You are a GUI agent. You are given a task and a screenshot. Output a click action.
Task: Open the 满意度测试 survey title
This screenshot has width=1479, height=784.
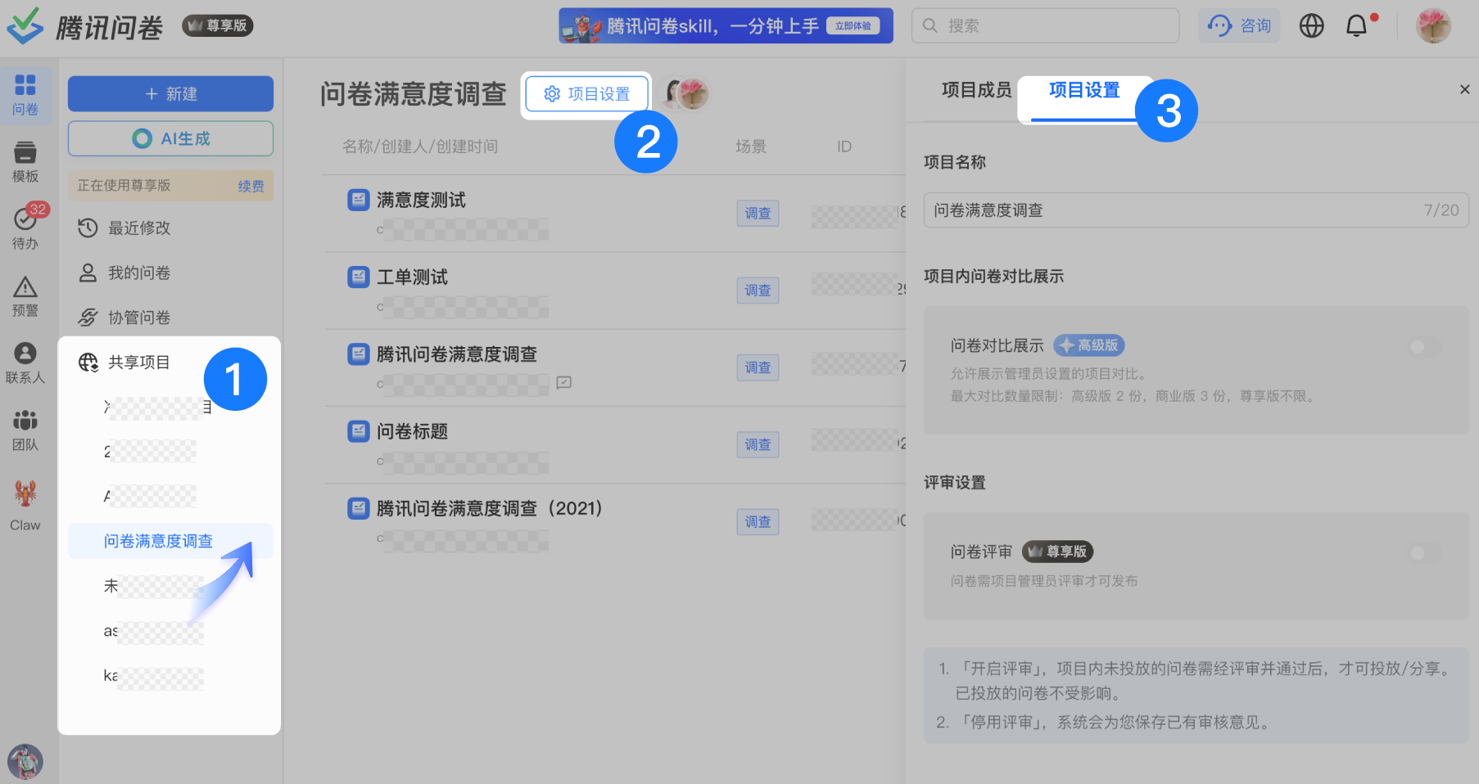[421, 200]
